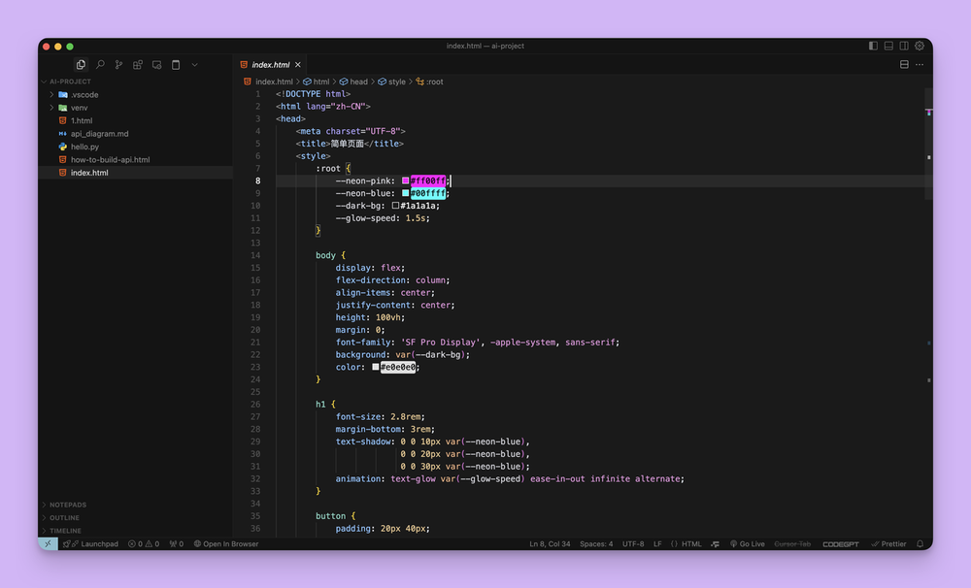Click the notifications bell in the status bar

(919, 543)
